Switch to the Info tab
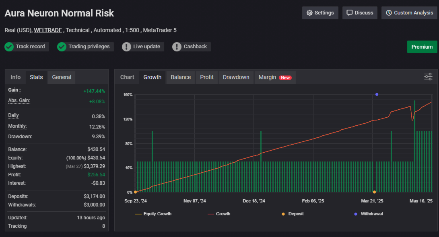The width and height of the screenshot is (439, 237). point(16,77)
